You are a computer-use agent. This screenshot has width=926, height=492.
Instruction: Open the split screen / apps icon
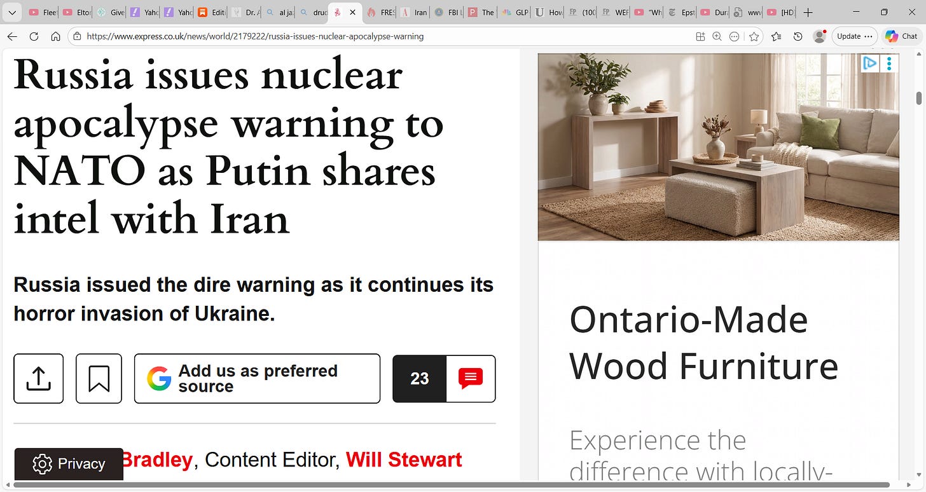(x=700, y=36)
